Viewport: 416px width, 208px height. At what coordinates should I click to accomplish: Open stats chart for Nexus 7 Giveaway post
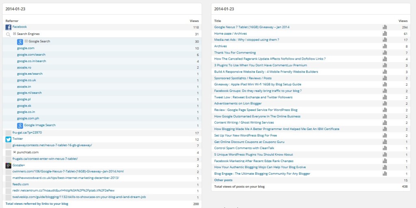pos(384,27)
